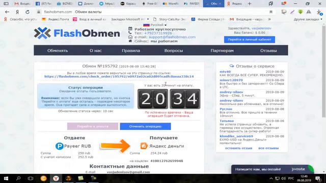This screenshot has width=326, height=183.
Task: Click the orange round taskbar app icon
Action: (x=43, y=178)
